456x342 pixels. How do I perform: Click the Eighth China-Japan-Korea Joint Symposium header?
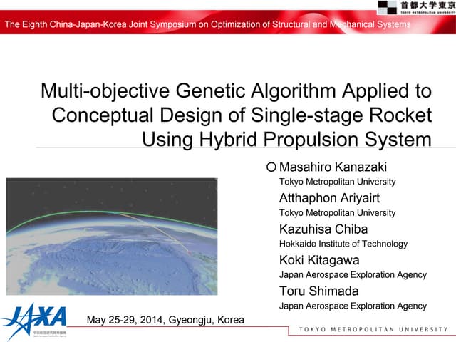(x=207, y=25)
